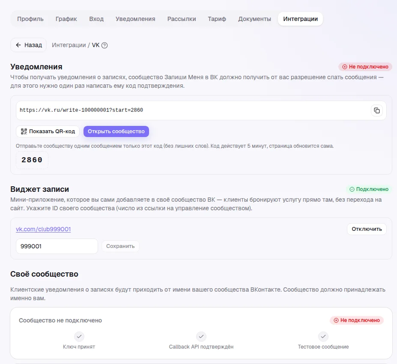Screen dimensions: 397x364
Task: Click the Ключ принят check icon
Action: point(79,337)
